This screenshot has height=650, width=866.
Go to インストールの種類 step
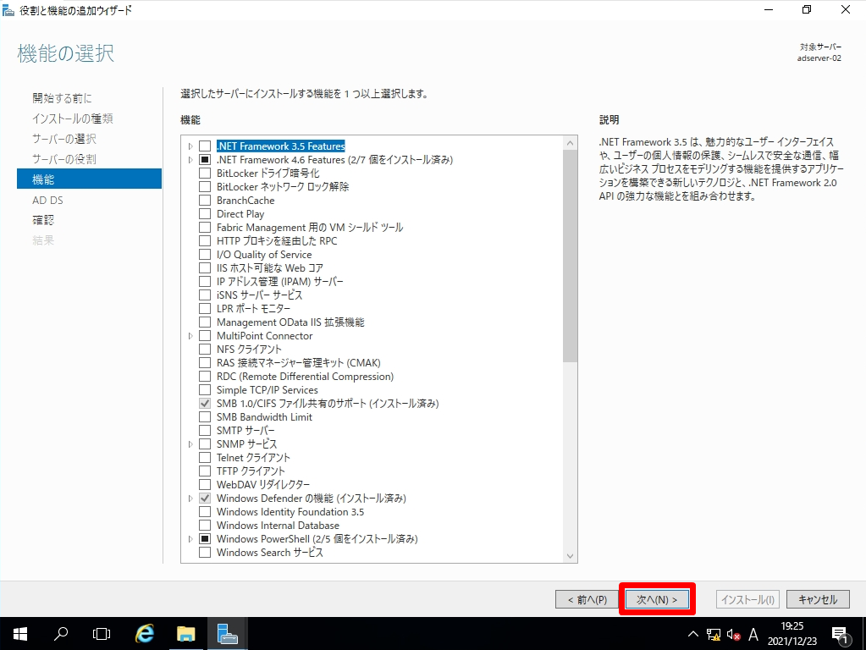coord(72,118)
